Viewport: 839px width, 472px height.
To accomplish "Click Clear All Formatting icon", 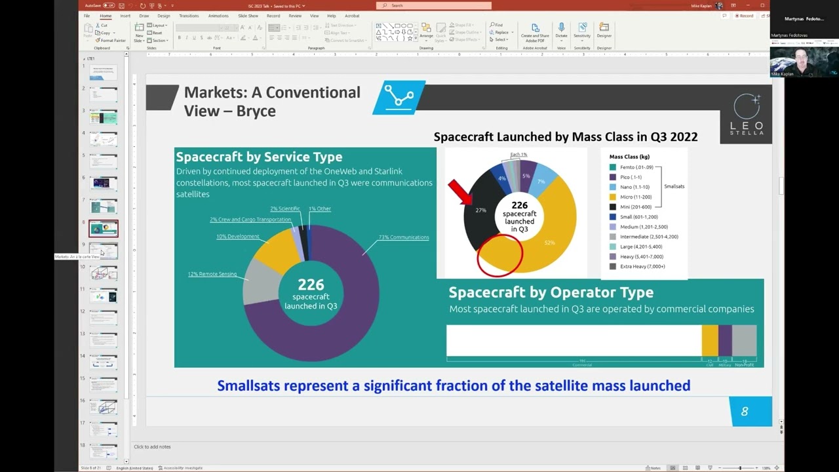I will click(x=258, y=28).
